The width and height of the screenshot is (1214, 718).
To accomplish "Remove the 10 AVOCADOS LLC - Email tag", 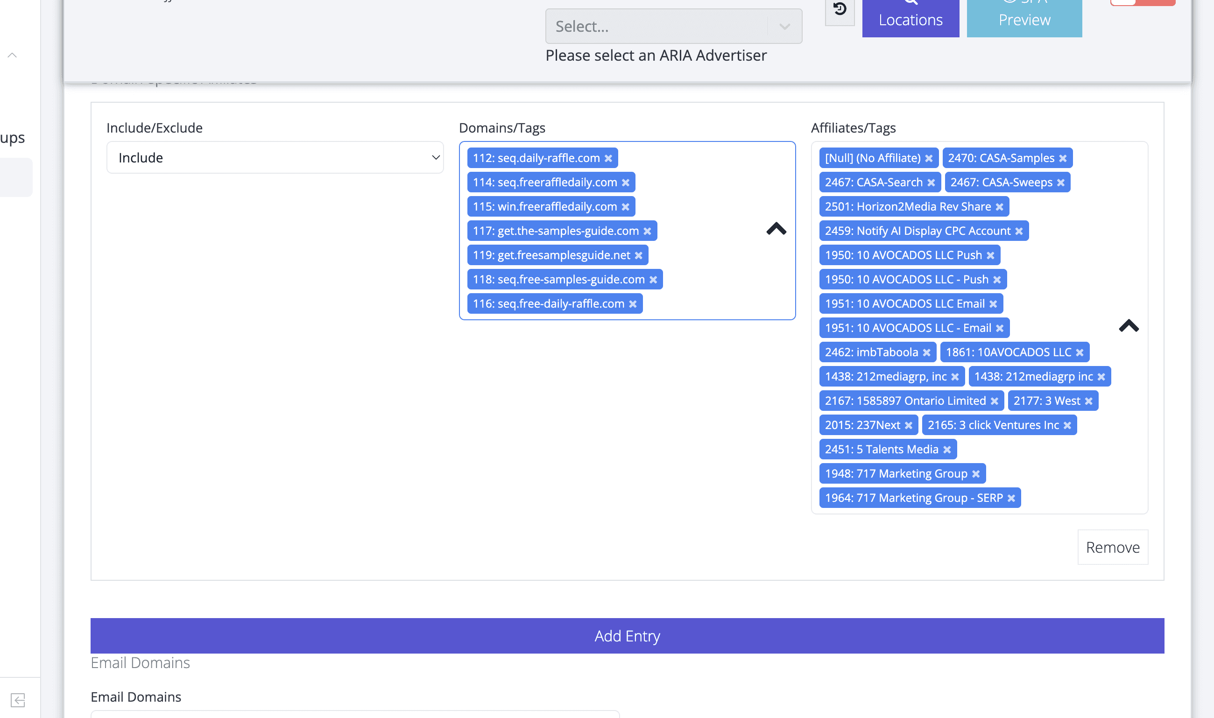I will click(1000, 328).
